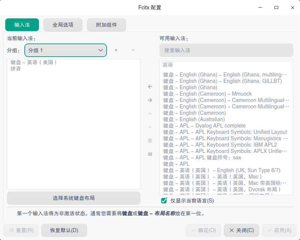This screenshot has height=240, width=300.
Task: Switch to the 全局选项 tab
Action: point(63,25)
